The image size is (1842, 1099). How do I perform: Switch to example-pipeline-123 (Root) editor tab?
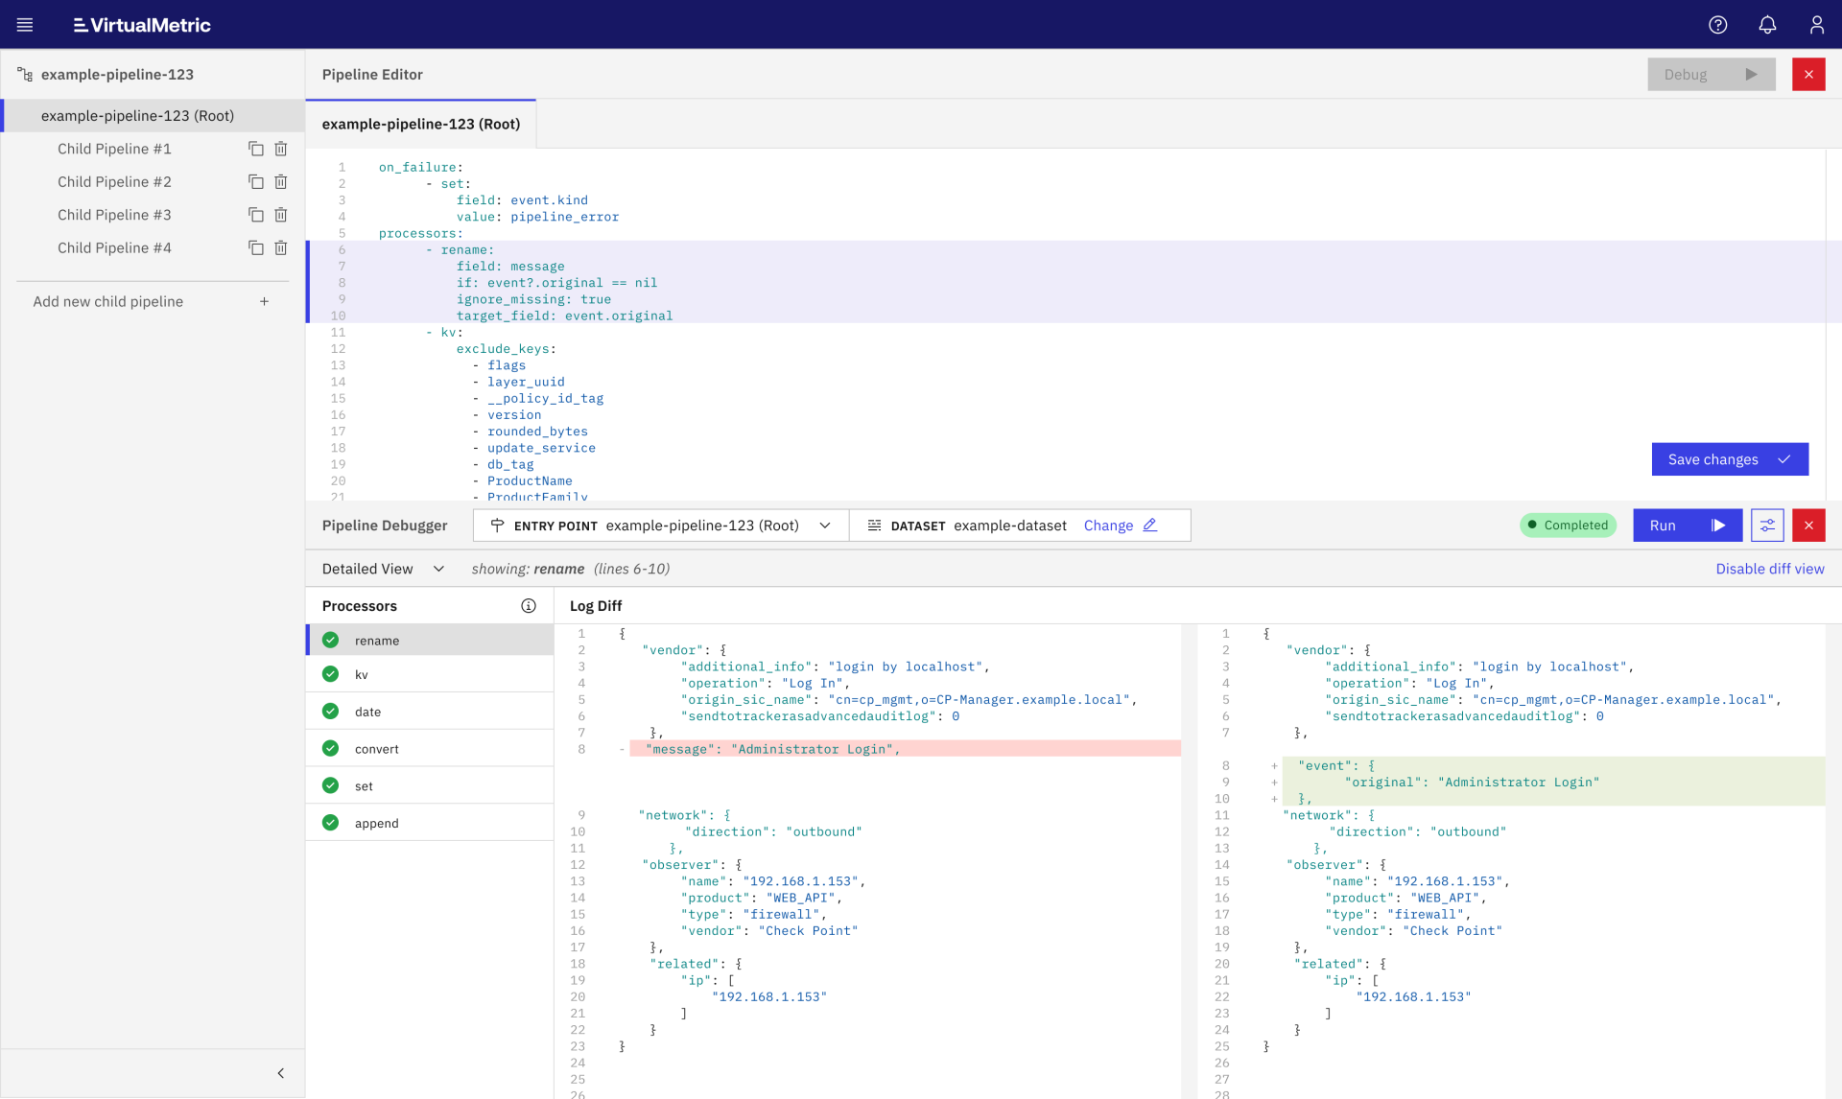pyautogui.click(x=421, y=124)
